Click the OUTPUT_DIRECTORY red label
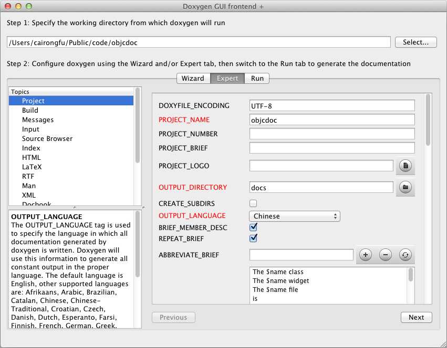This screenshot has height=348, width=447. [193, 187]
